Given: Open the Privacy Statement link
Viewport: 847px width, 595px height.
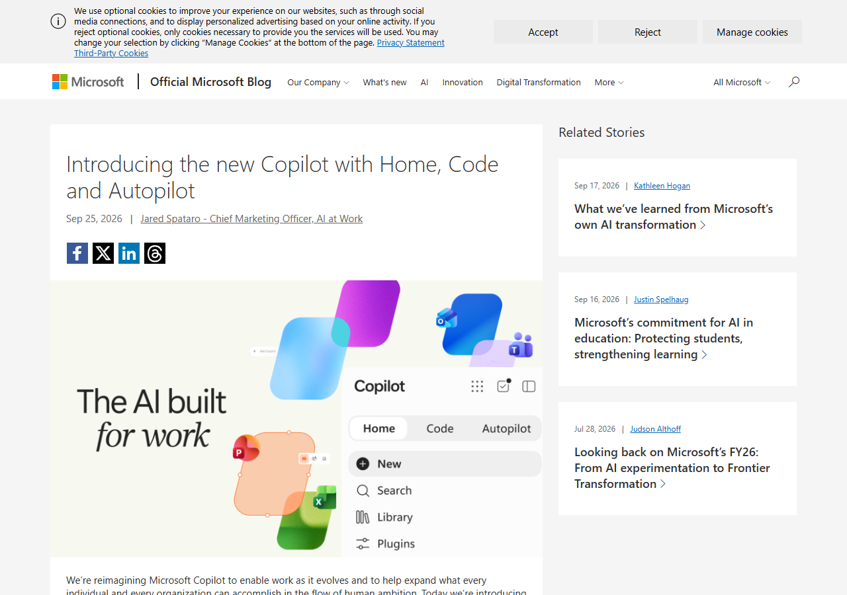Looking at the screenshot, I should [x=411, y=43].
